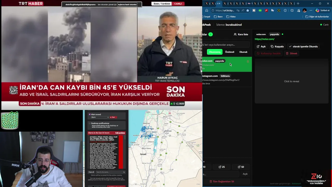332x187 pixels.
Task: Click the Kullanıcıyı Yasakla button
Action: point(269,53)
